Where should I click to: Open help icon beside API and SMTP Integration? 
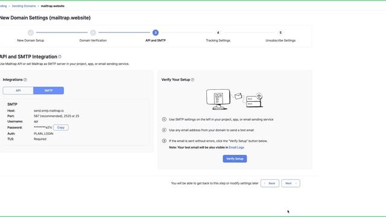(60, 57)
